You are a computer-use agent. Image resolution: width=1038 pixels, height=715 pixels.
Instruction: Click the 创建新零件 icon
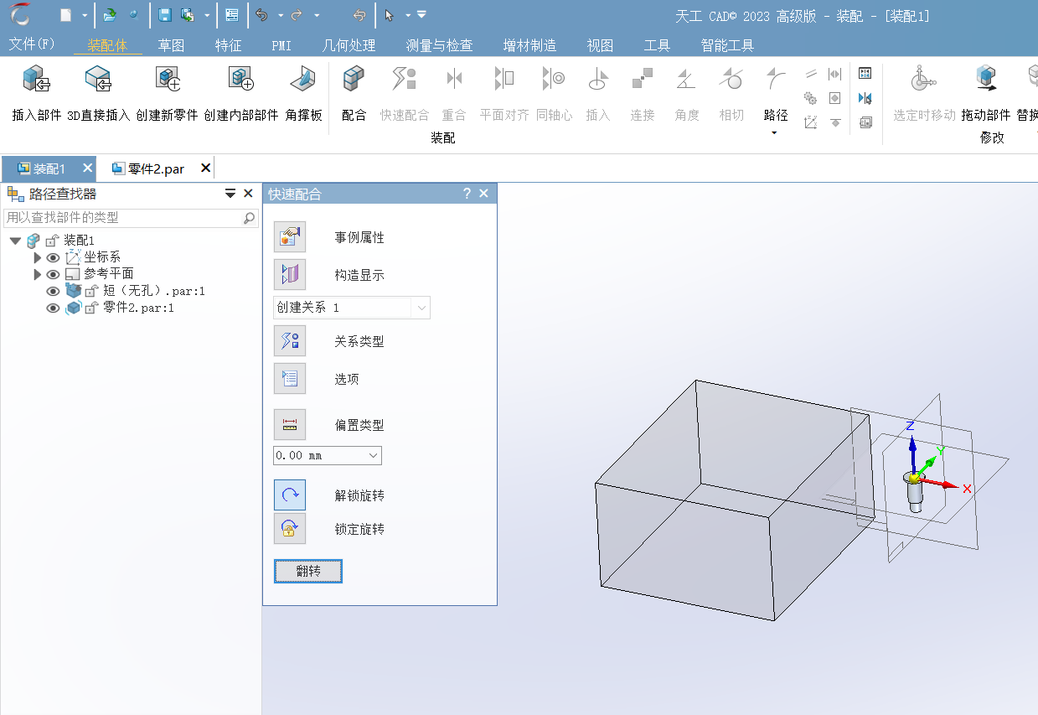coord(167,80)
